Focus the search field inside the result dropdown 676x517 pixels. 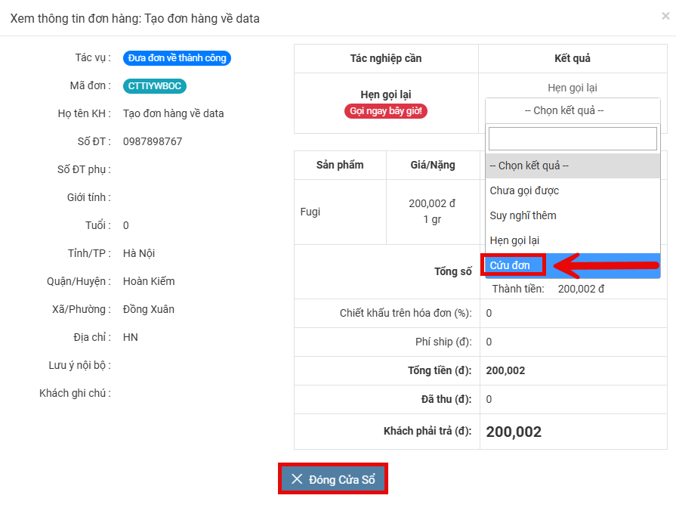tap(572, 138)
